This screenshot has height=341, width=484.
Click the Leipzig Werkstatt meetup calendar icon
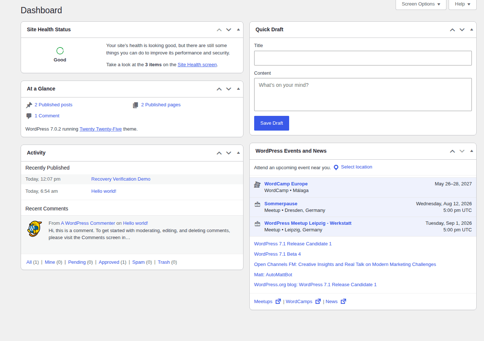click(x=257, y=224)
